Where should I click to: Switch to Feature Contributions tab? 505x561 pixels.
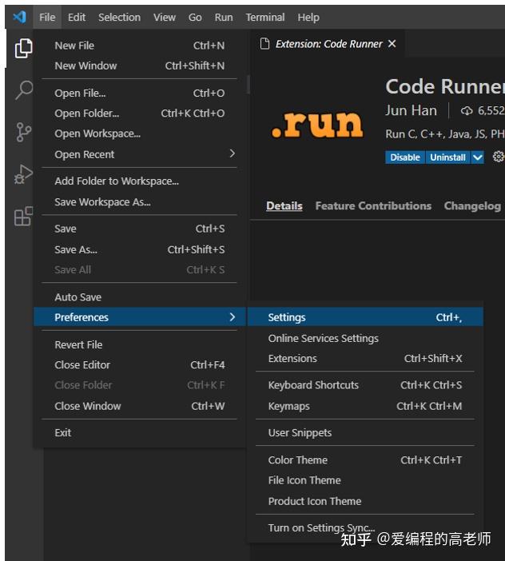coord(373,205)
